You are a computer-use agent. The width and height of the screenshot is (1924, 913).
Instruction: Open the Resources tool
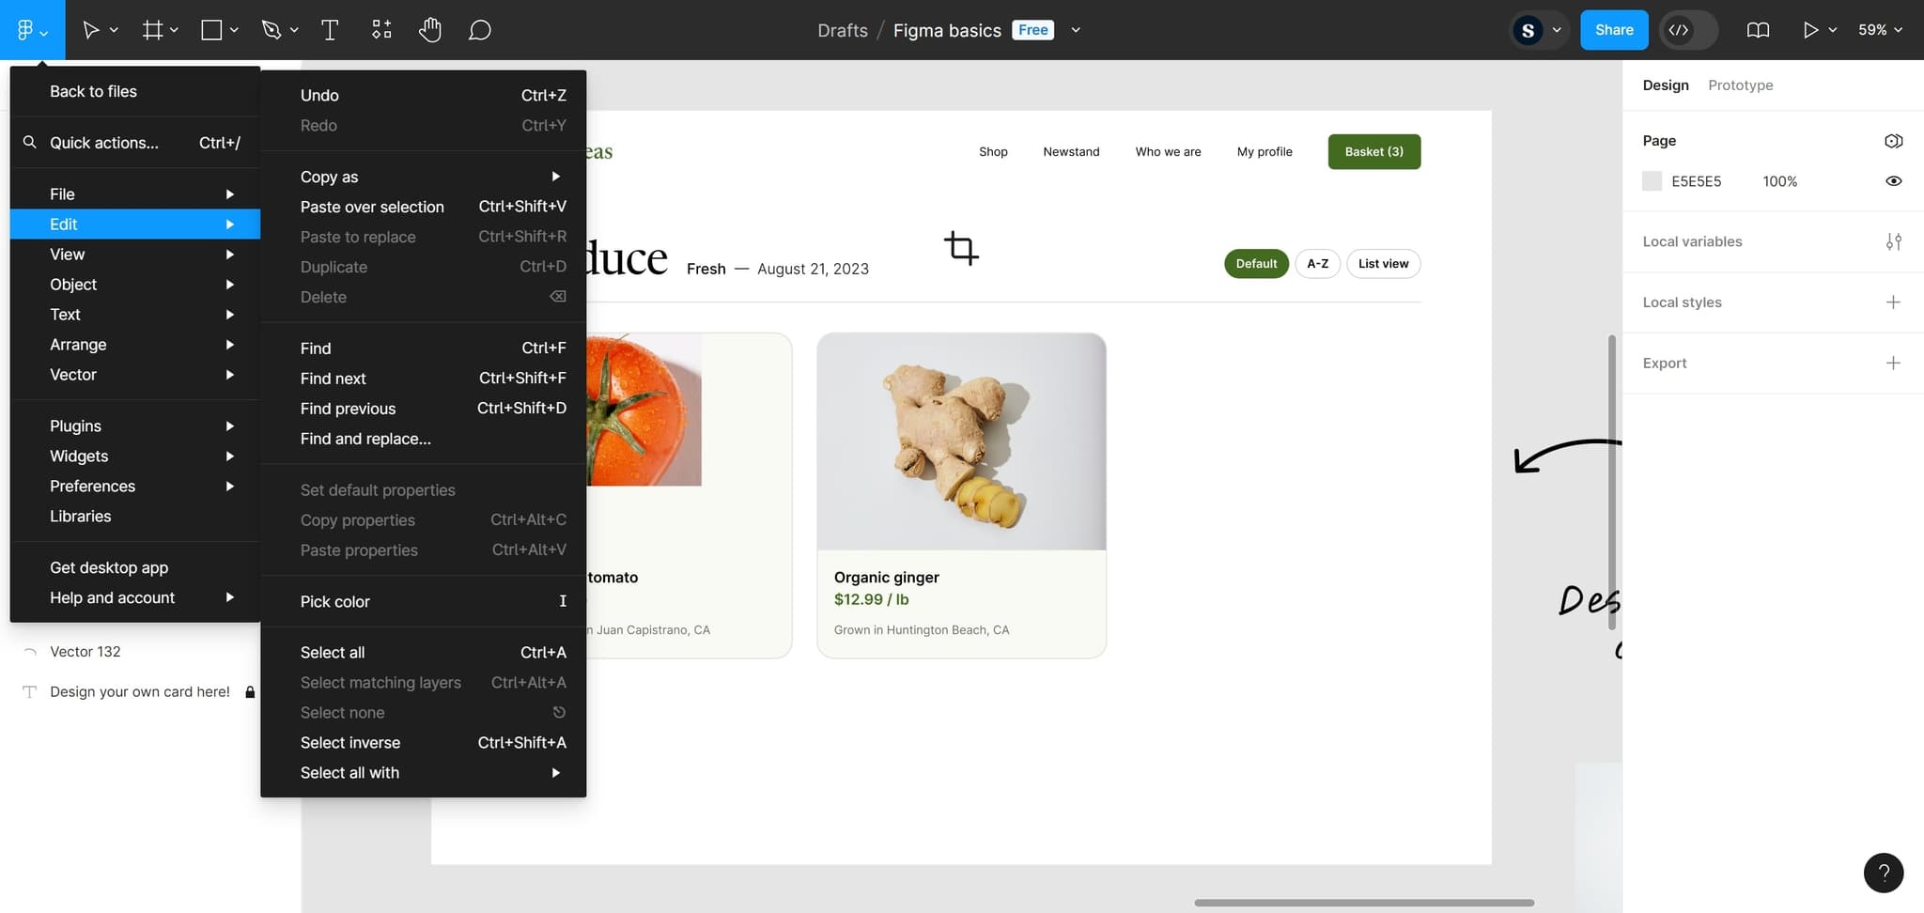point(381,30)
